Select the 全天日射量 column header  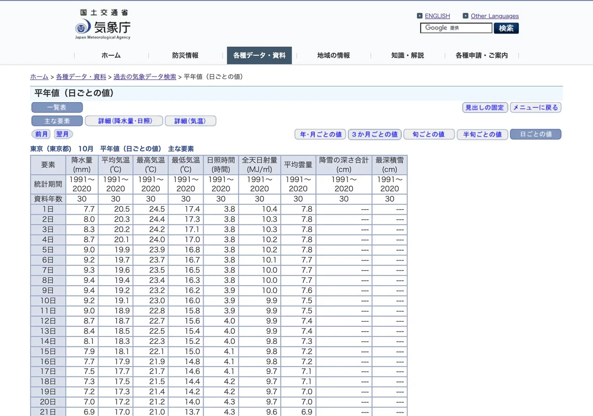259,165
